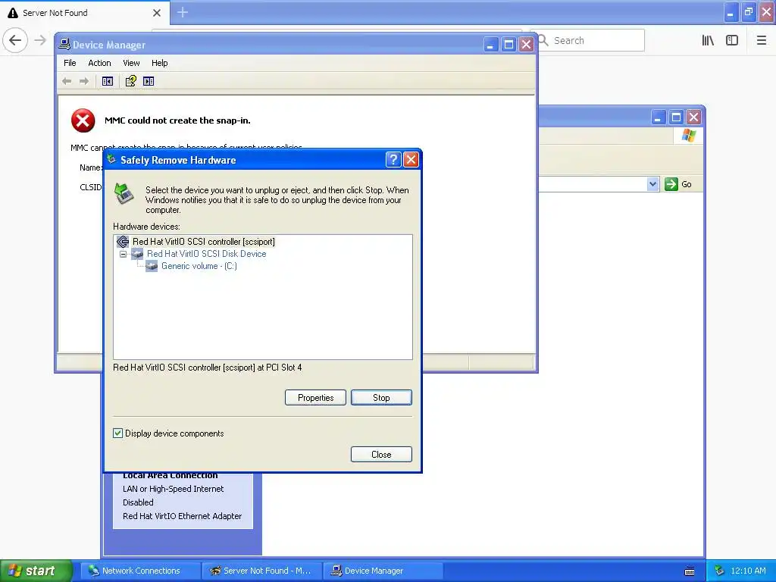Open the Firefox hamburger menu
The height and width of the screenshot is (582, 776).
[761, 40]
